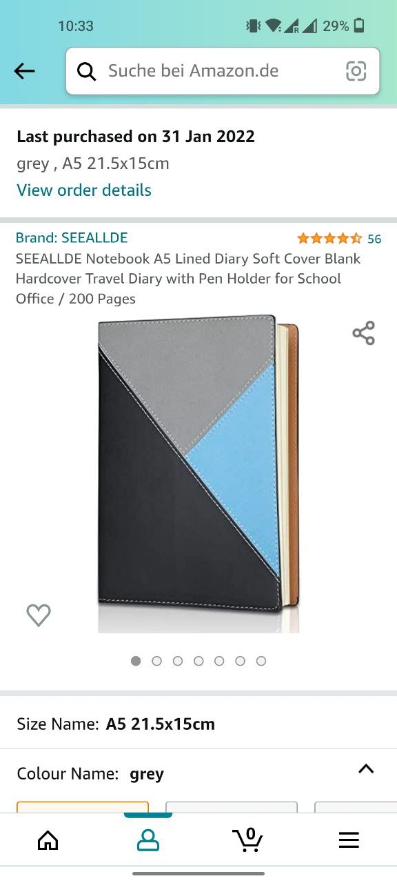The height and width of the screenshot is (883, 397).
Task: Open the account profile tab
Action: click(x=148, y=840)
